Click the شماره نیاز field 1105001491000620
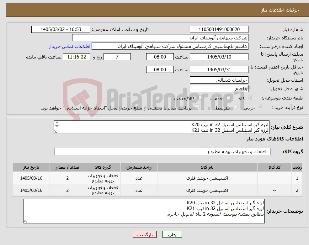Screen dimensions: 309x245 [x=219, y=29]
